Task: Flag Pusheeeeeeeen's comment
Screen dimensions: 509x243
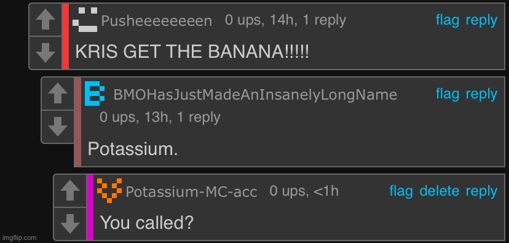Action: click(x=448, y=20)
